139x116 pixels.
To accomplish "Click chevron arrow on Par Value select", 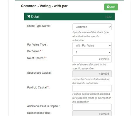I will pyautogui.click(x=110, y=52).
